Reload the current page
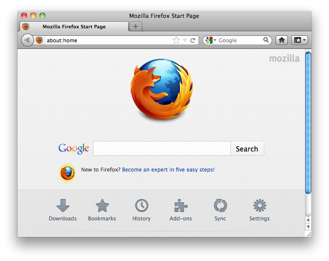 point(192,40)
